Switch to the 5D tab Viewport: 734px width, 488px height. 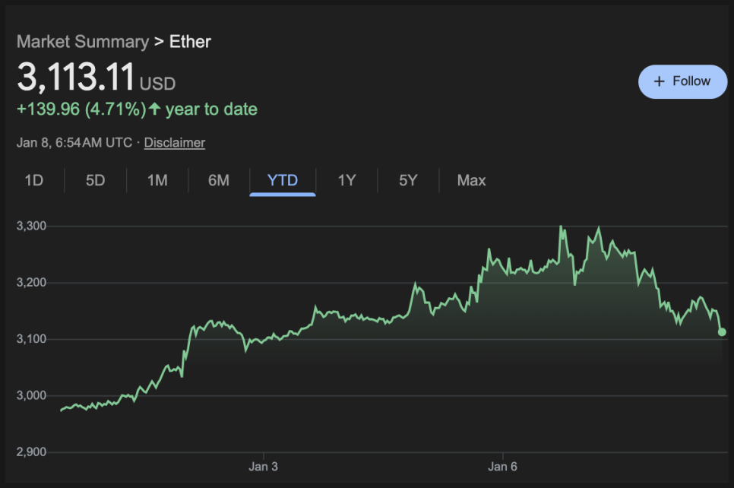point(95,180)
